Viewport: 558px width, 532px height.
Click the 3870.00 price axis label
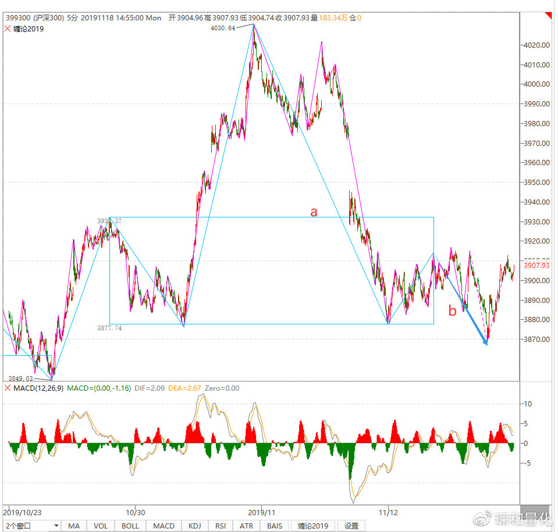537,339
